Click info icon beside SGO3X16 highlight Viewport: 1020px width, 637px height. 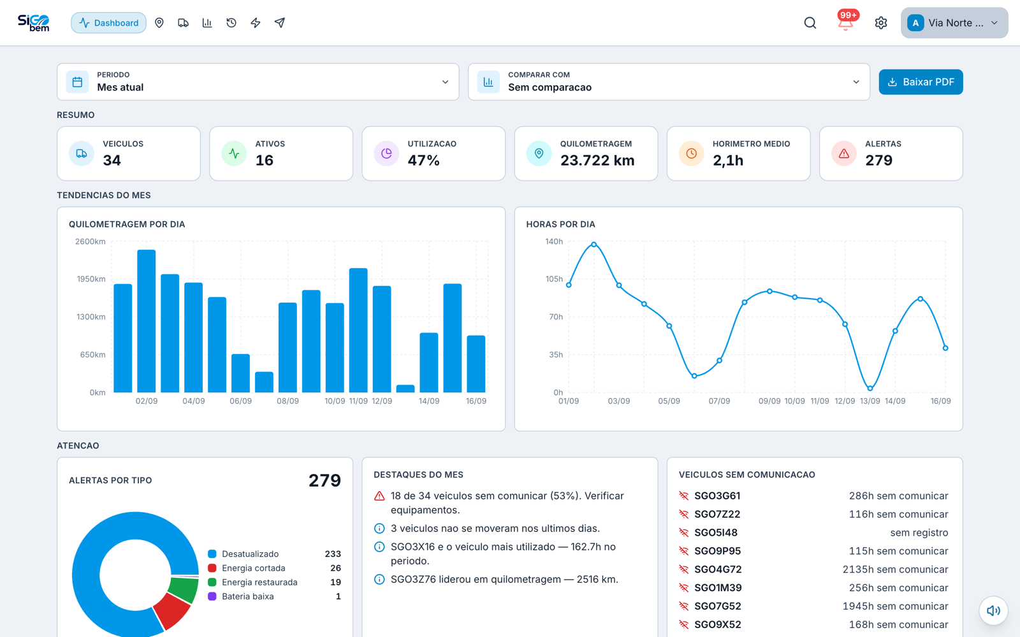coord(379,547)
